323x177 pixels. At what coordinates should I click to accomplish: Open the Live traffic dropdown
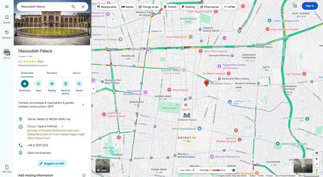click(187, 170)
